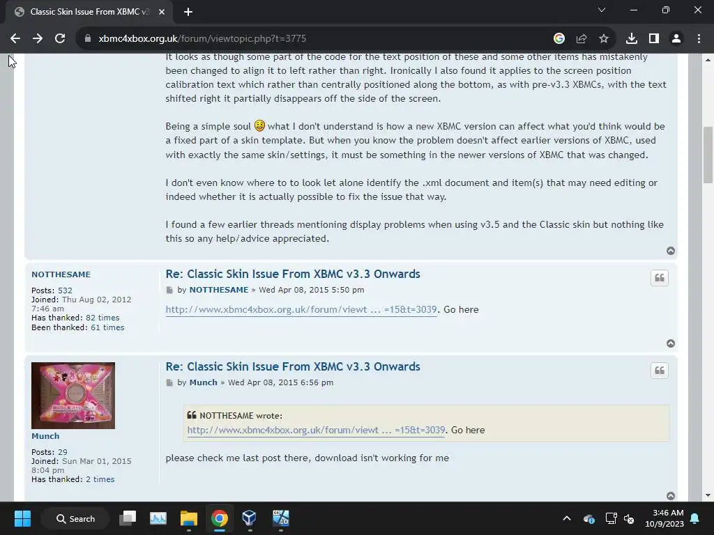
Task: Reload the forum page
Action: (x=60, y=39)
